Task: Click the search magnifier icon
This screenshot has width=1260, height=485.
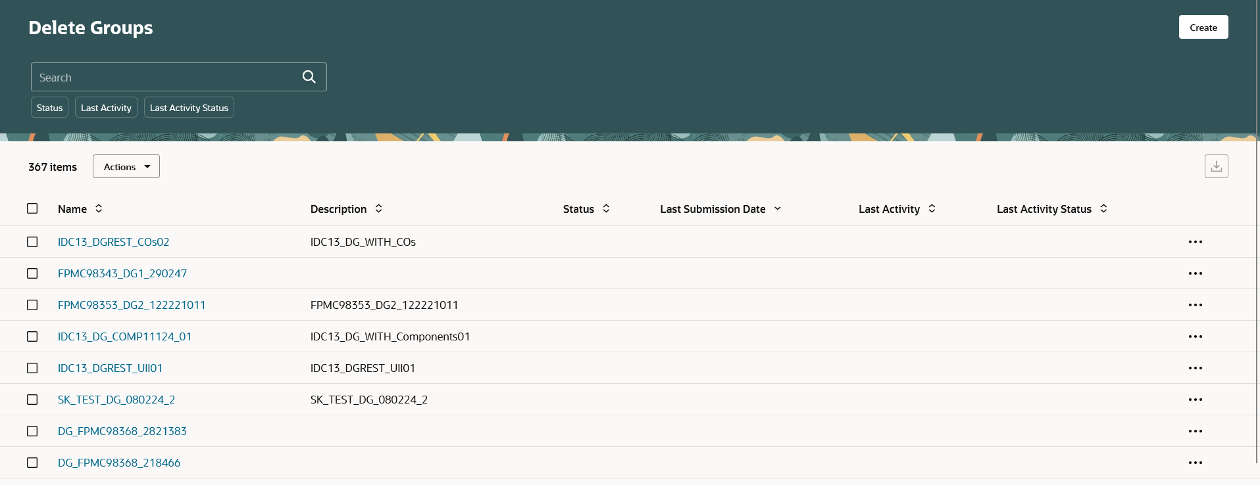Action: (x=309, y=77)
